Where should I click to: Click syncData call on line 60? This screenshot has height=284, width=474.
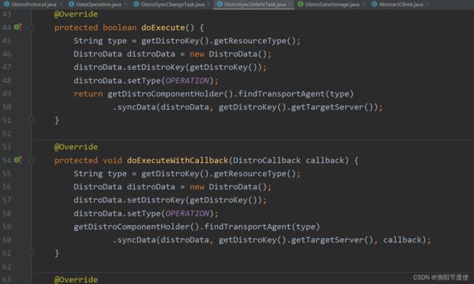[136, 240]
